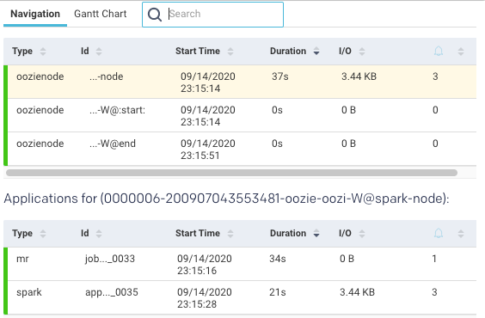
Task: Sort Applications table by Type arrows
Action: tap(43, 234)
